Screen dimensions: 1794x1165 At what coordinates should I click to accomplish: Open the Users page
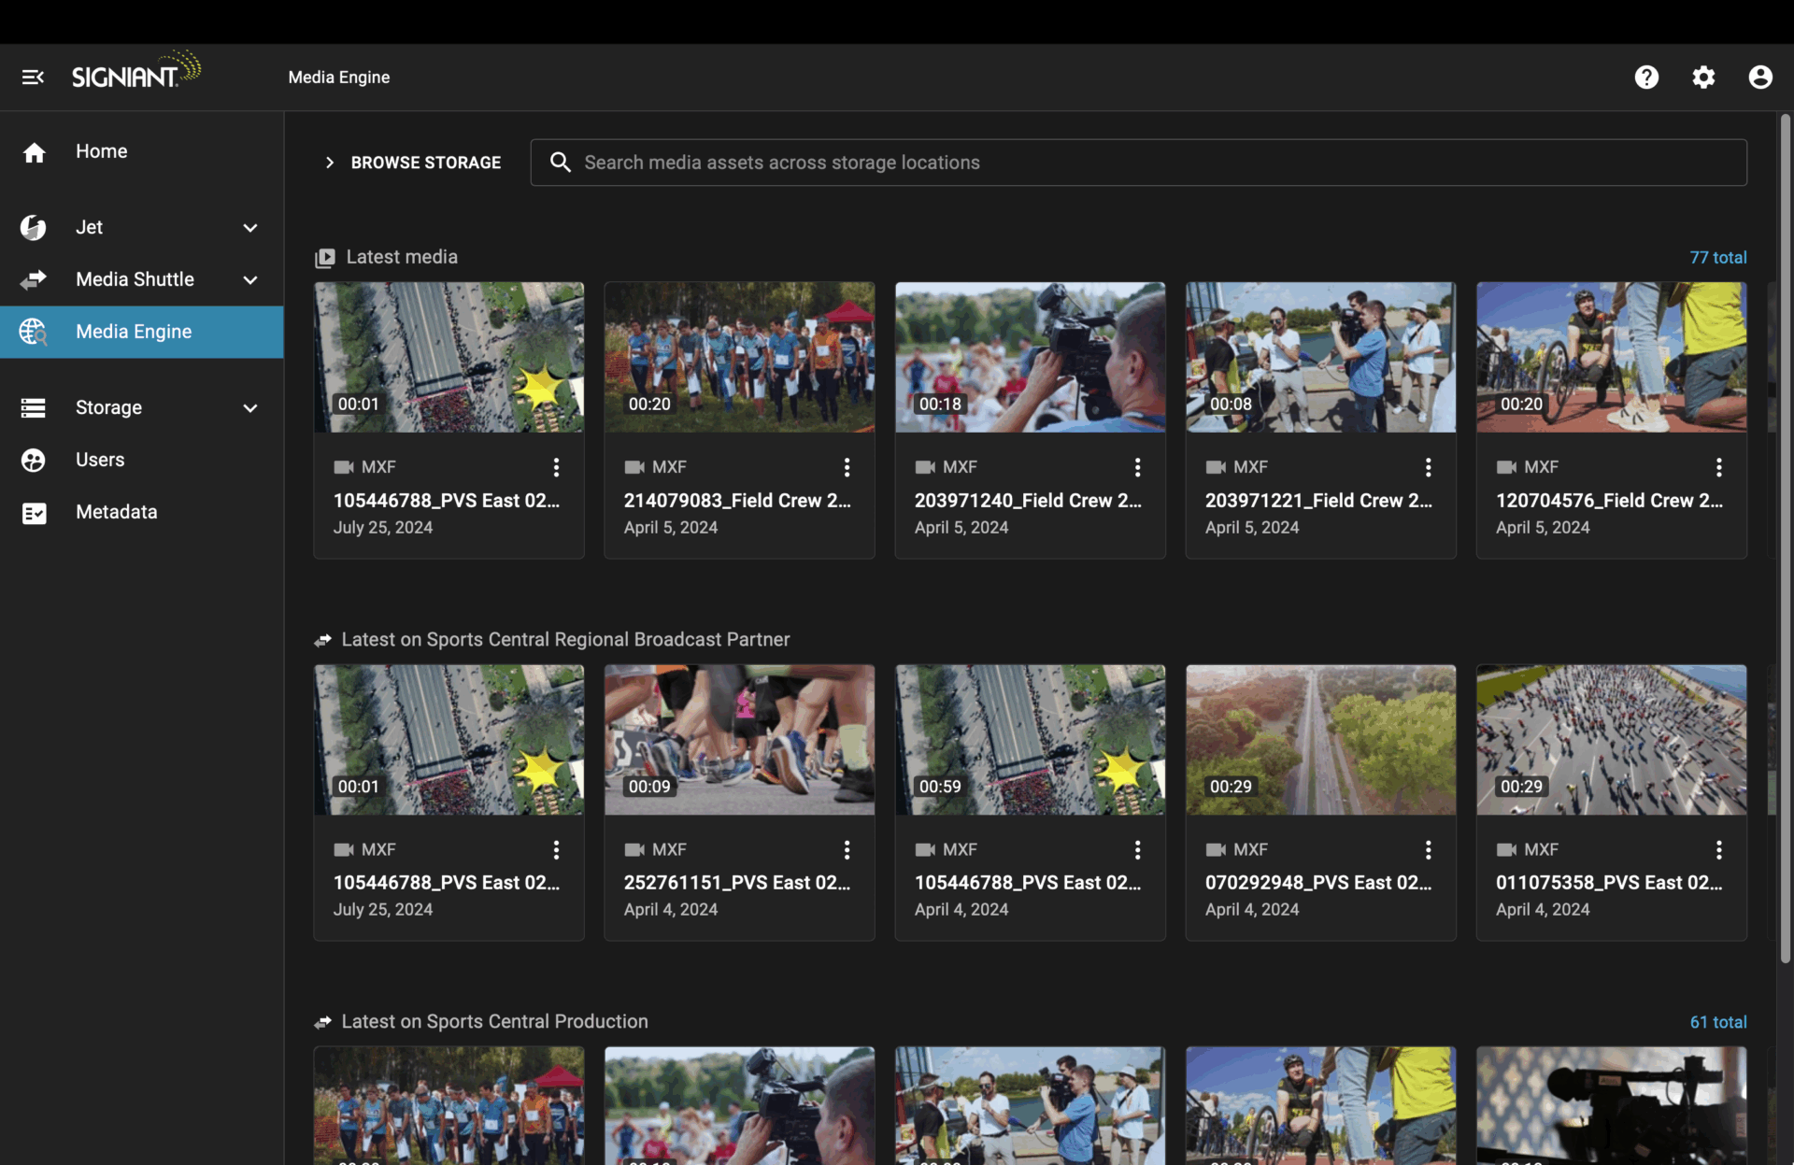99,460
